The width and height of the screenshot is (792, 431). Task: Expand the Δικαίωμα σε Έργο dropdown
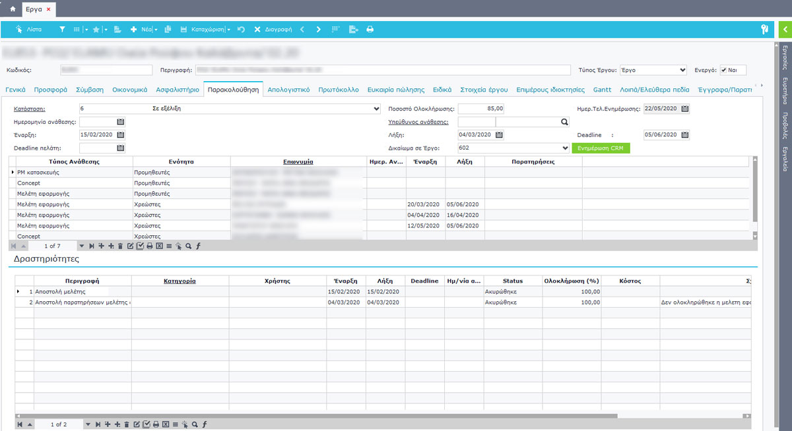tap(565, 148)
